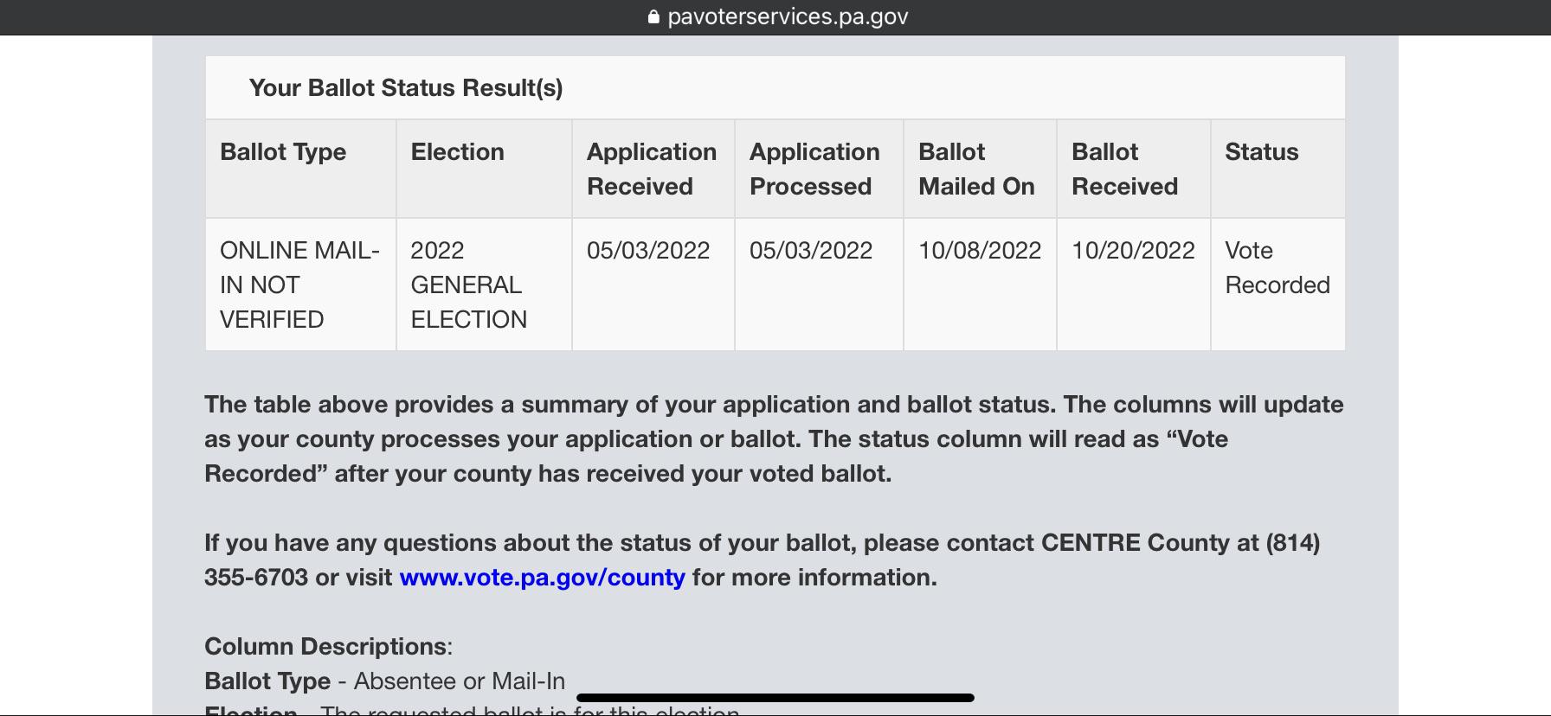Screen dimensions: 1551x716
Task: Tap the Ballot Mailed On header
Action: (x=976, y=169)
